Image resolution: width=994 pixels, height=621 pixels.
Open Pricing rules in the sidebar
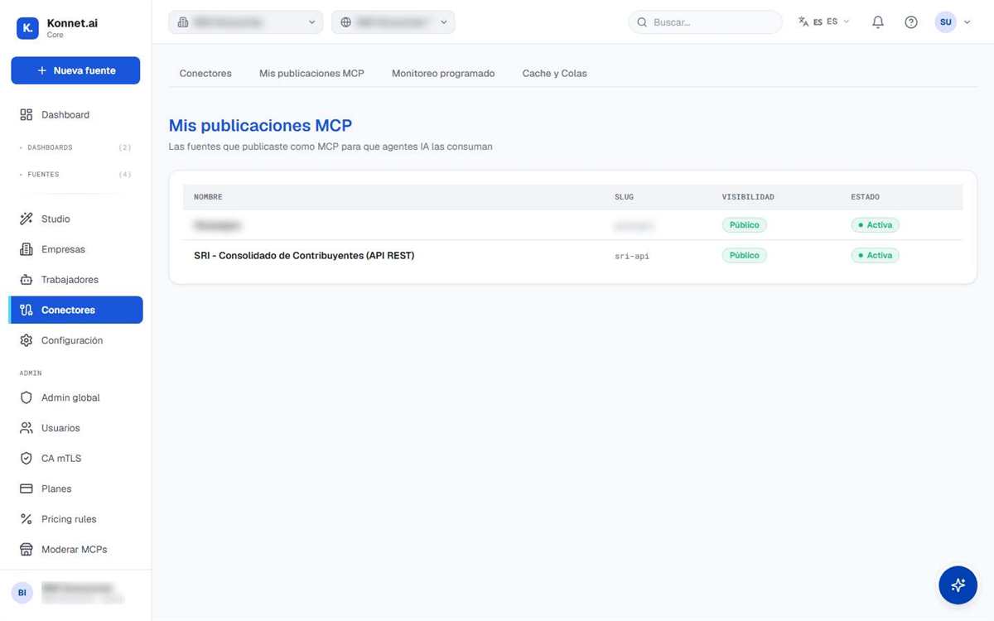[x=75, y=519]
